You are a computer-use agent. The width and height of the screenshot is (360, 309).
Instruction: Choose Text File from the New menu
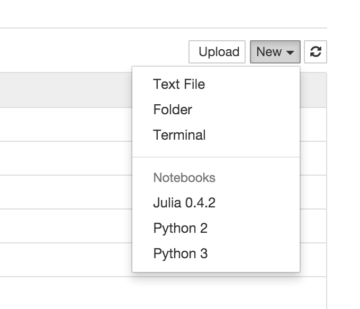click(216, 84)
